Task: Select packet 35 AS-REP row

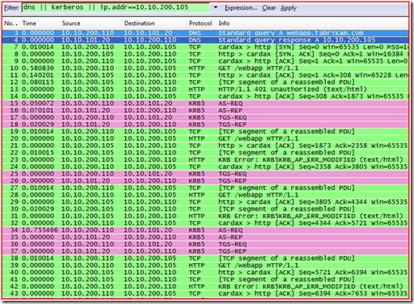Action: 205,237
